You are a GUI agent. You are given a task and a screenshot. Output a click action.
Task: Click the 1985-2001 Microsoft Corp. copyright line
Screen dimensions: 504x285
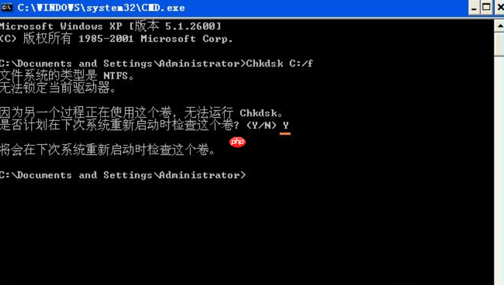116,38
